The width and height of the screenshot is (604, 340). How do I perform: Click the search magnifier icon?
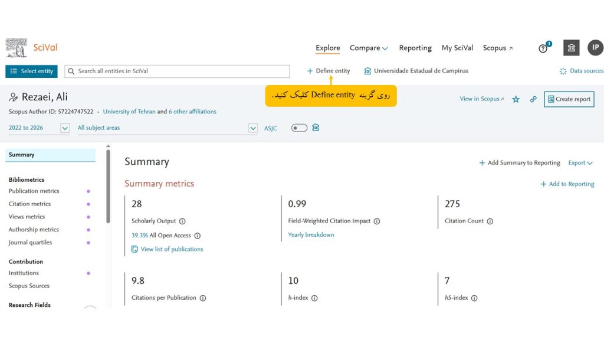[x=71, y=71]
